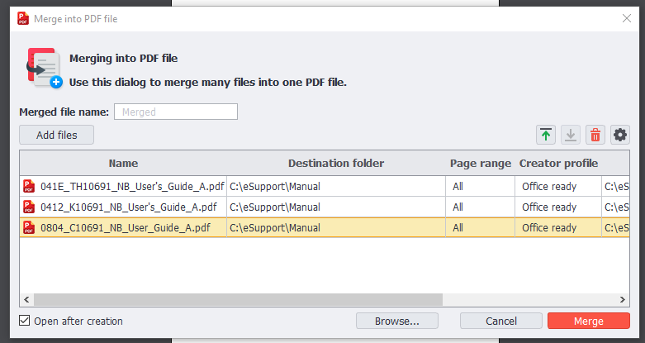Click scrollbar right arrow

(636, 299)
